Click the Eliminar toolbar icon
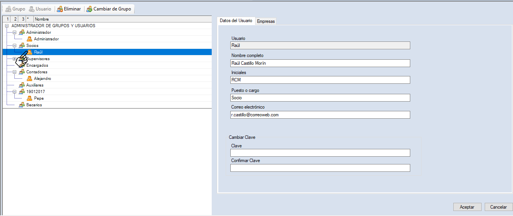 pyautogui.click(x=60, y=9)
